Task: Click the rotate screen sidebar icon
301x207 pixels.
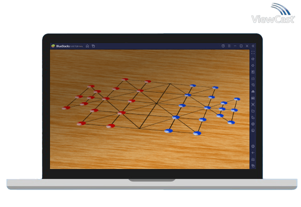Action: coord(253,85)
